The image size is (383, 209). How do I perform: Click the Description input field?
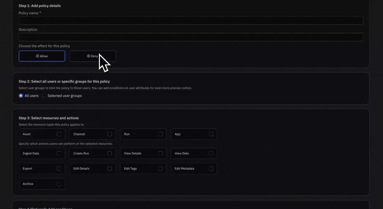coord(191,37)
